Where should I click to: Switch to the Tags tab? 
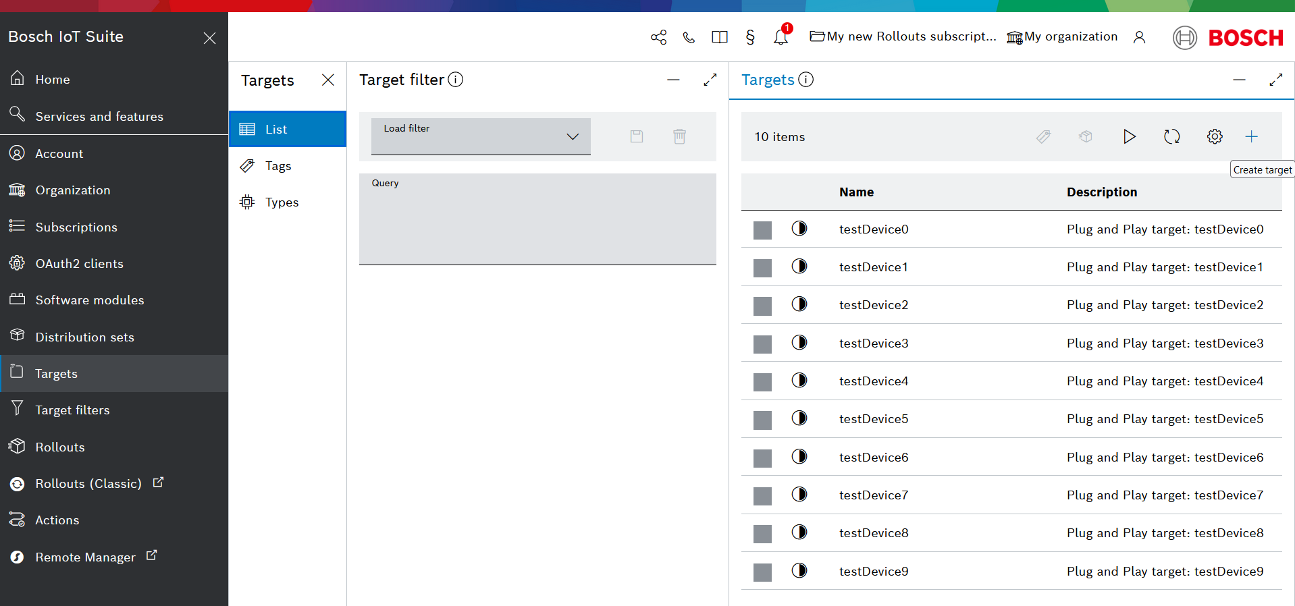point(277,166)
